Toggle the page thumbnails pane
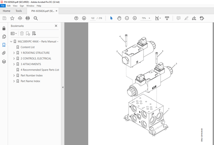The image size is (214, 145). pyautogui.click(x=4, y=37)
